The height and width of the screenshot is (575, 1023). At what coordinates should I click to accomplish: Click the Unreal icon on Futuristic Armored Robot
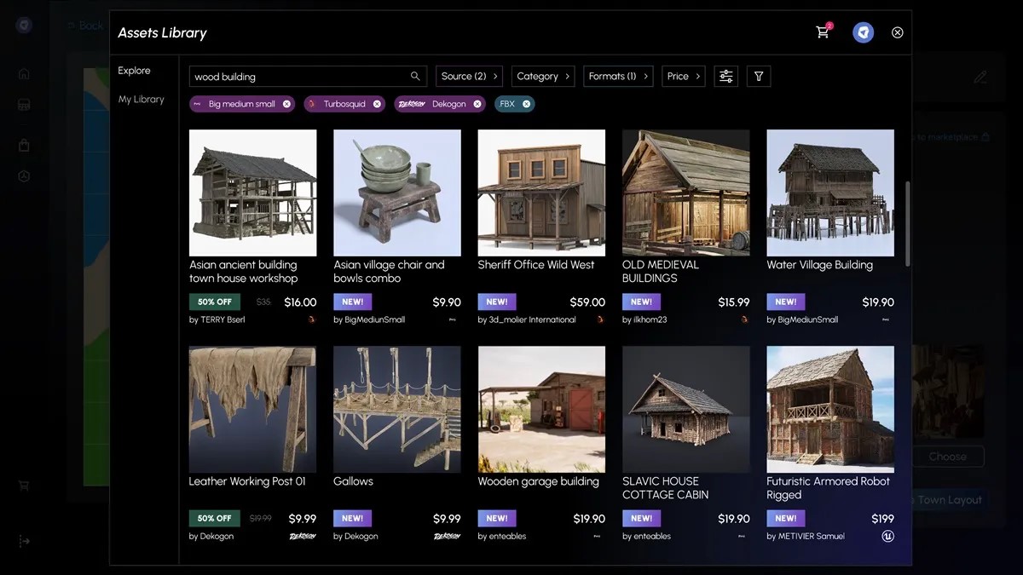[x=887, y=536]
